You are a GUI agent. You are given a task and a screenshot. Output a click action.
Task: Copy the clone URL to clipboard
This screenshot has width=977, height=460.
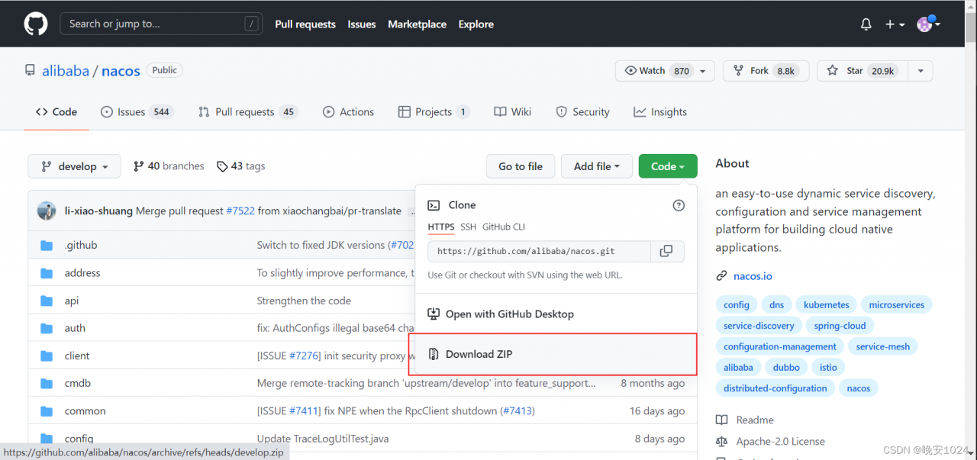pos(666,251)
